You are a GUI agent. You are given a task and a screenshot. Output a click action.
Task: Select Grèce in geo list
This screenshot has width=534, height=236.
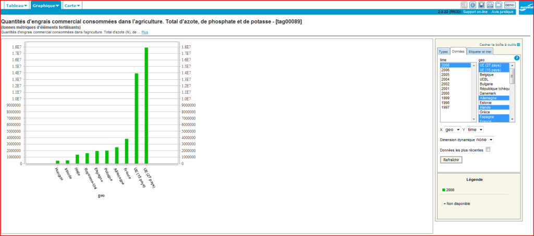[x=494, y=112]
